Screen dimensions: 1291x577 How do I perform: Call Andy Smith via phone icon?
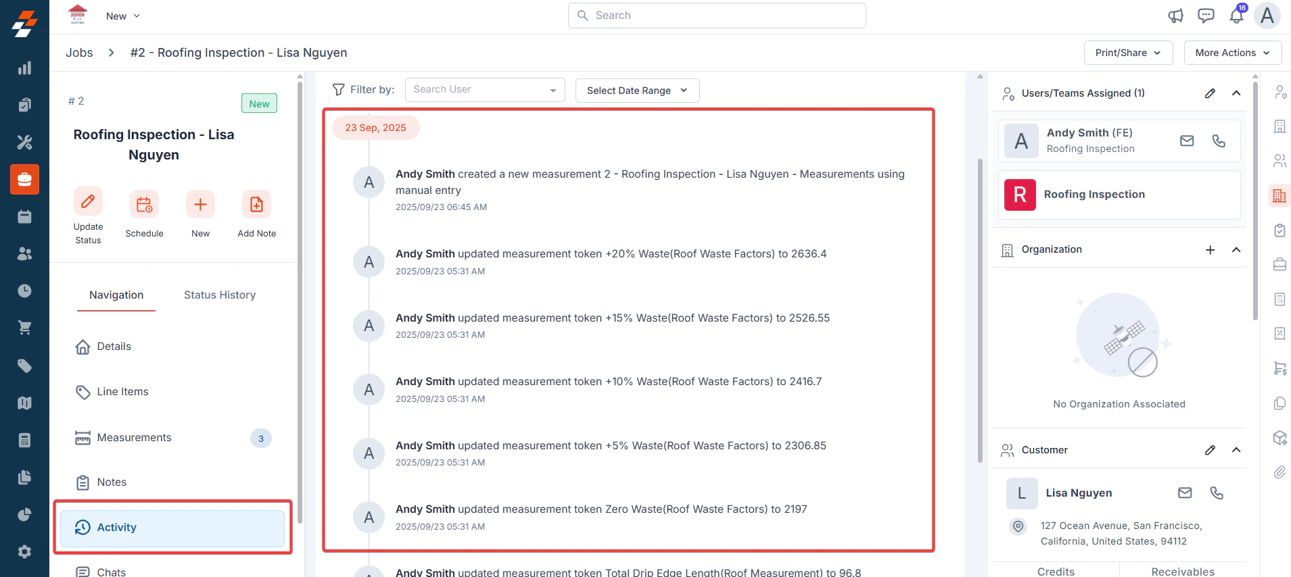(x=1219, y=141)
